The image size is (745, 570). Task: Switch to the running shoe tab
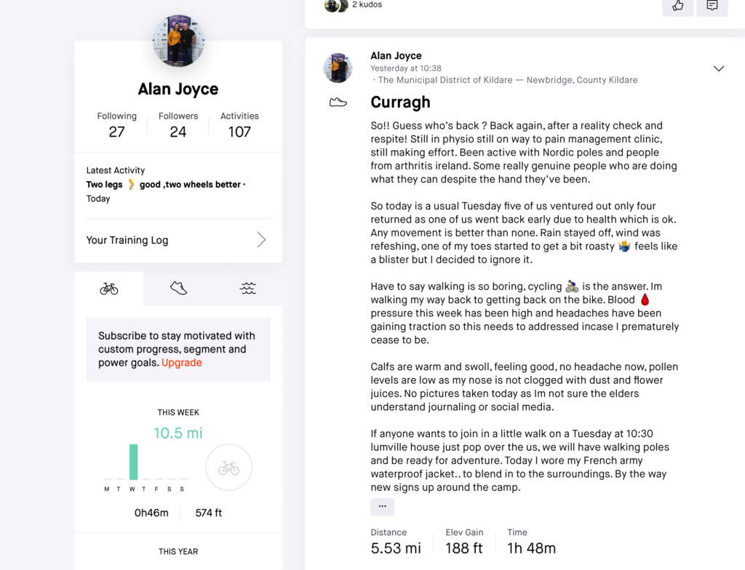[179, 289]
